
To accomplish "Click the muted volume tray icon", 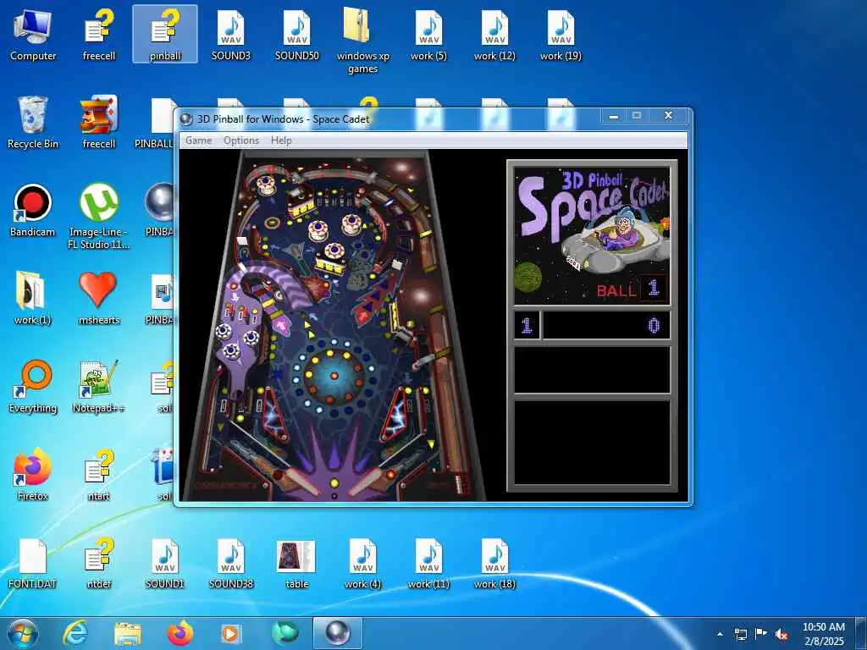I will tap(781, 634).
